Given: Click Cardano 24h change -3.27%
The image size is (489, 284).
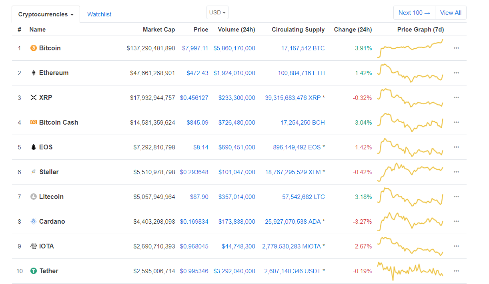Looking at the screenshot, I should coord(363,222).
